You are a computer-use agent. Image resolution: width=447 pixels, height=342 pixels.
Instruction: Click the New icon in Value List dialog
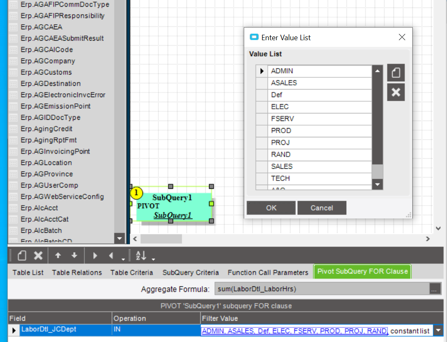[x=396, y=73]
